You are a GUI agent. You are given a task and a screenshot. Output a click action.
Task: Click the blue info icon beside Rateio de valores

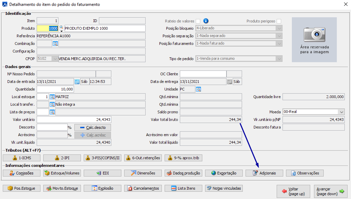pos(206,21)
